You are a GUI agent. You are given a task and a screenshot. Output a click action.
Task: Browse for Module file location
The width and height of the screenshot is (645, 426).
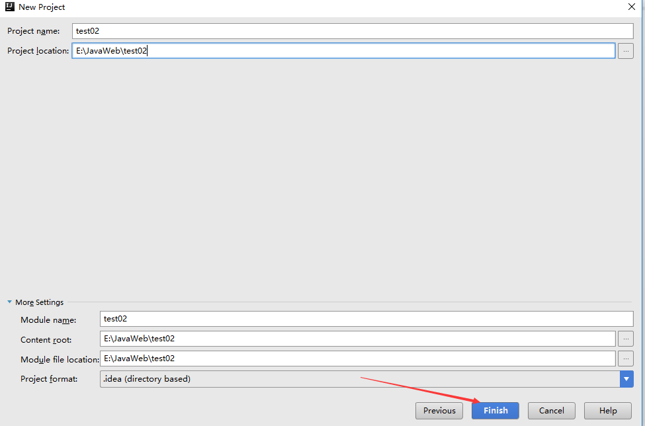[625, 359]
